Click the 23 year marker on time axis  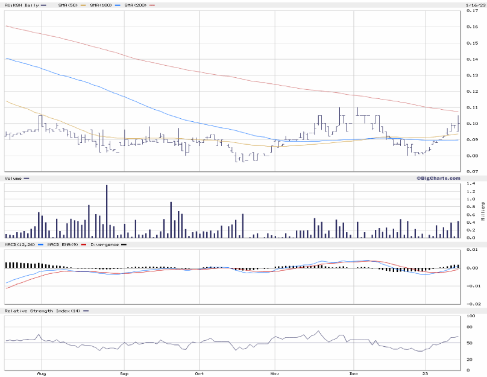(x=425, y=373)
